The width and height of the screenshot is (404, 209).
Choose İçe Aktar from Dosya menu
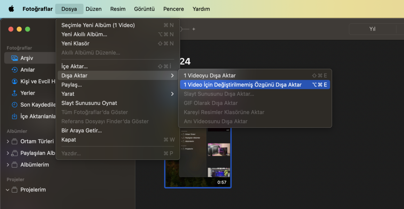point(118,66)
